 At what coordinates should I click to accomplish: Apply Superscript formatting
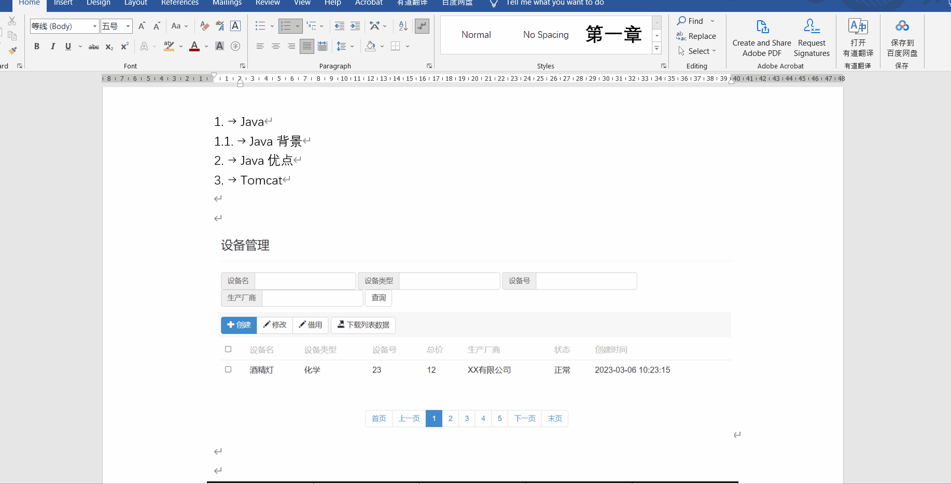click(124, 47)
